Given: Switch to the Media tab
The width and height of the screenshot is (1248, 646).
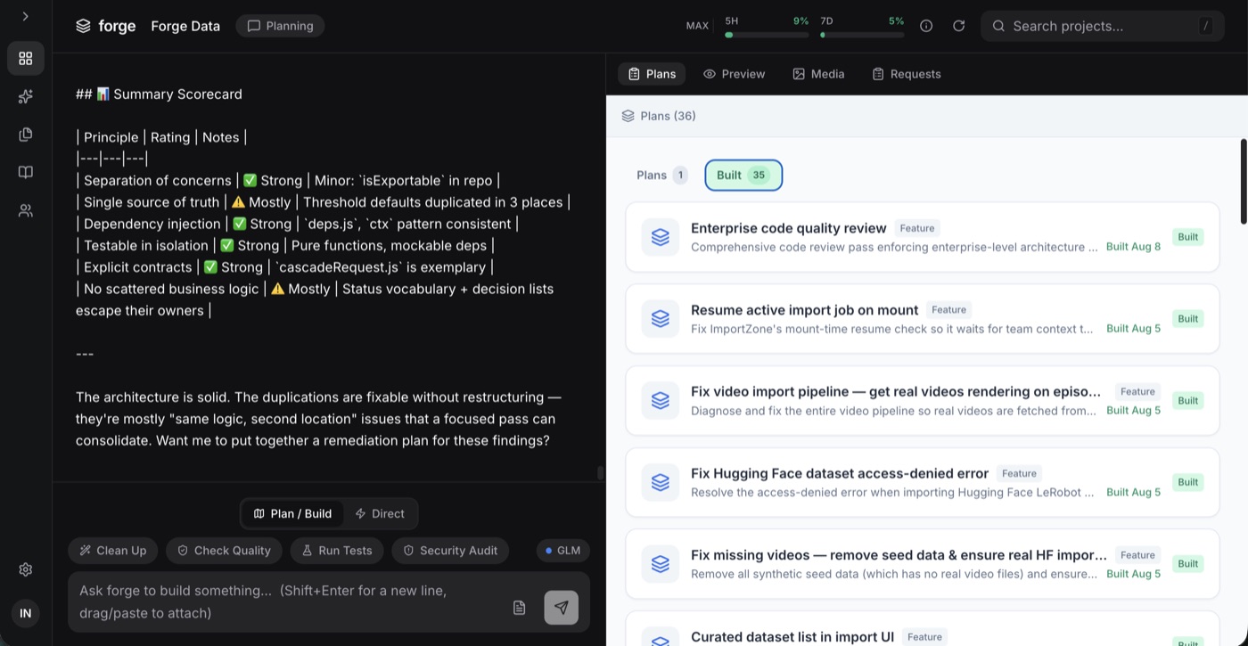Looking at the screenshot, I should tap(818, 74).
